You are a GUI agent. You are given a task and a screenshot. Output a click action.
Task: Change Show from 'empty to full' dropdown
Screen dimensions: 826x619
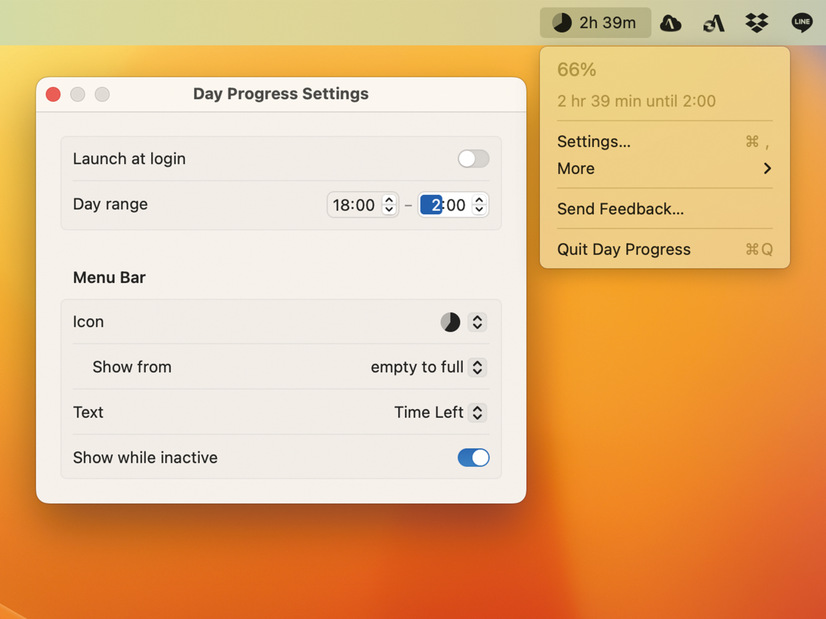click(428, 367)
